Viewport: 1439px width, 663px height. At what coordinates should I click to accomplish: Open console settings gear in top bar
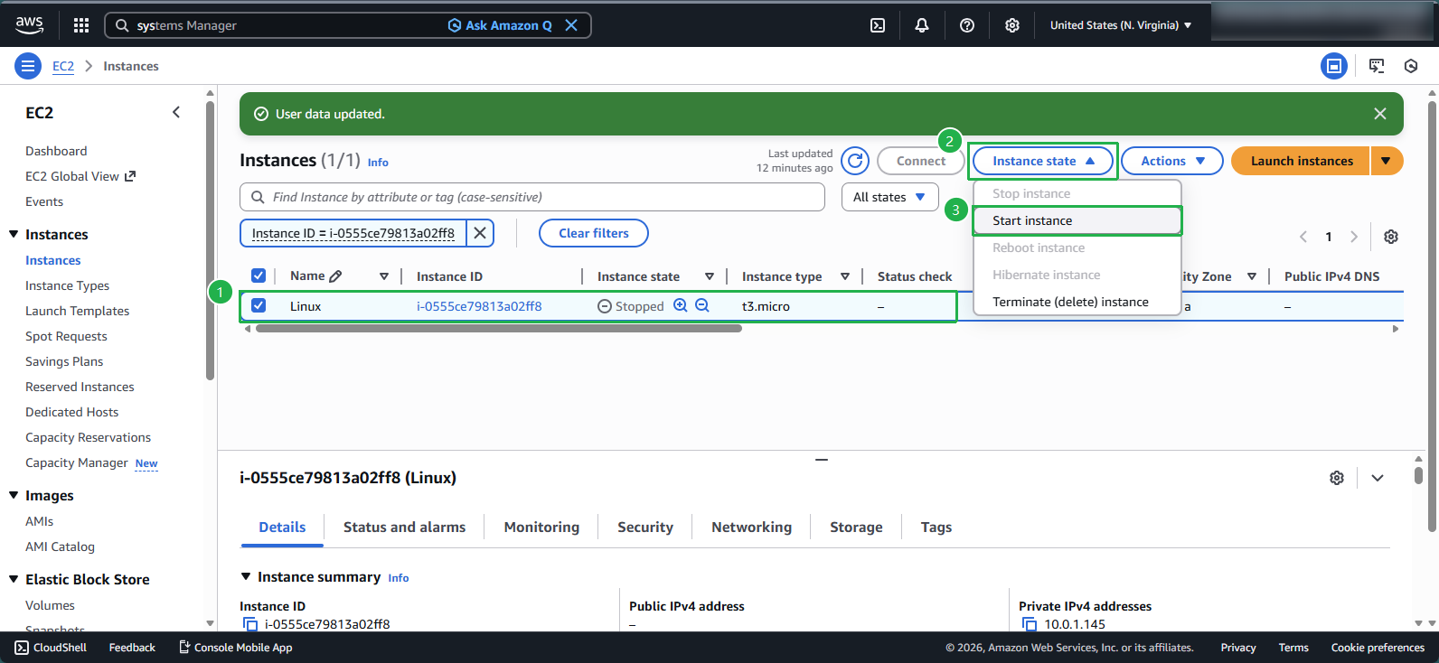click(x=1012, y=25)
